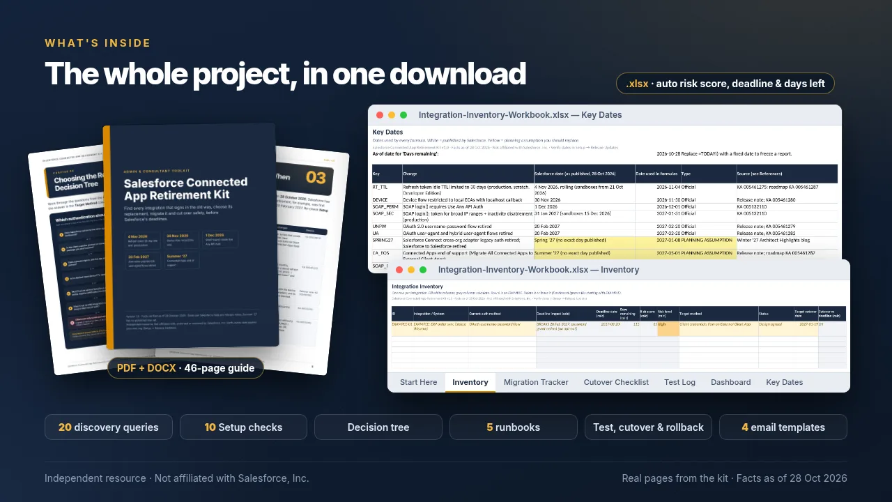Click the 'Integration / System' column header
This screenshot has height=502, width=892.
pyautogui.click(x=440, y=313)
